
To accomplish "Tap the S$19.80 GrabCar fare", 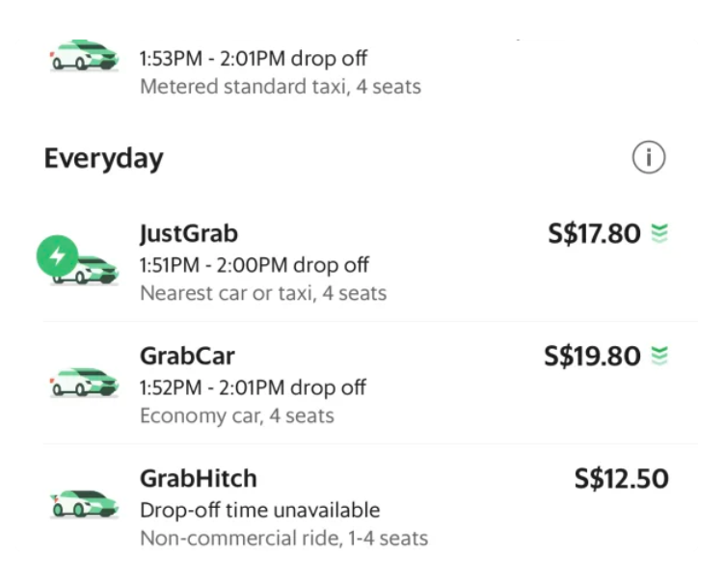I will [592, 356].
